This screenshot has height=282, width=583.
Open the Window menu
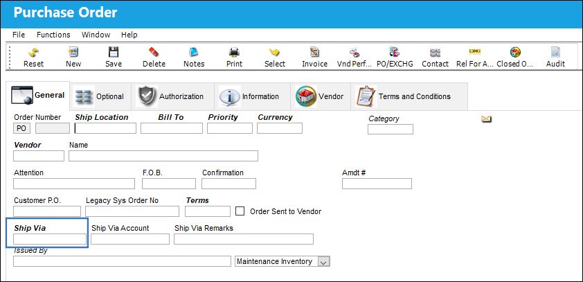tap(96, 35)
